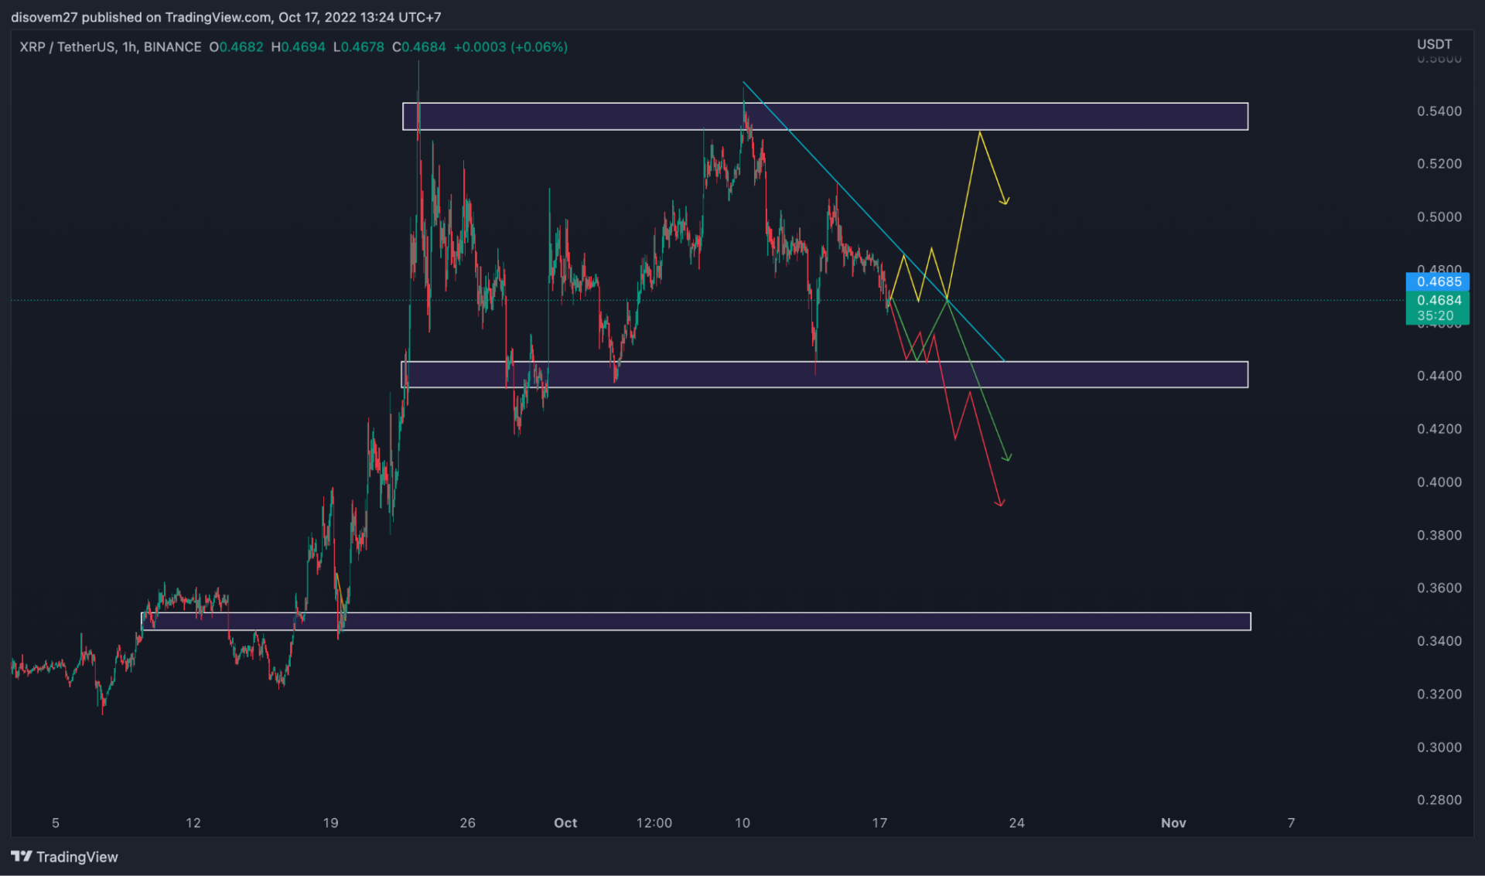1485x876 pixels.
Task: Click the '17' date label on time axis
Action: click(879, 823)
